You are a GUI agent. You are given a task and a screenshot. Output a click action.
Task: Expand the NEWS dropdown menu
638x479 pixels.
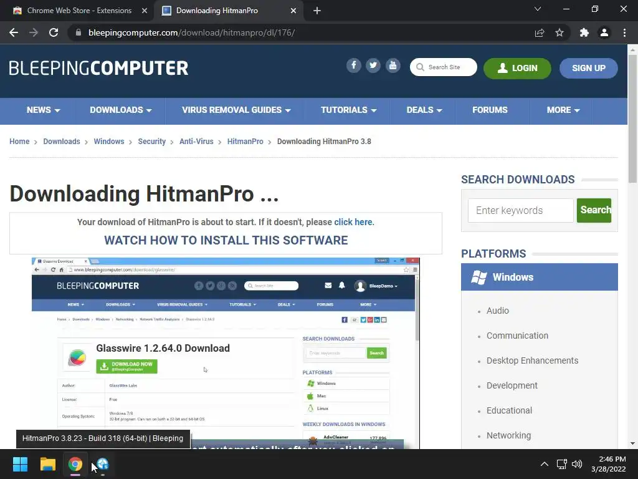tap(43, 110)
